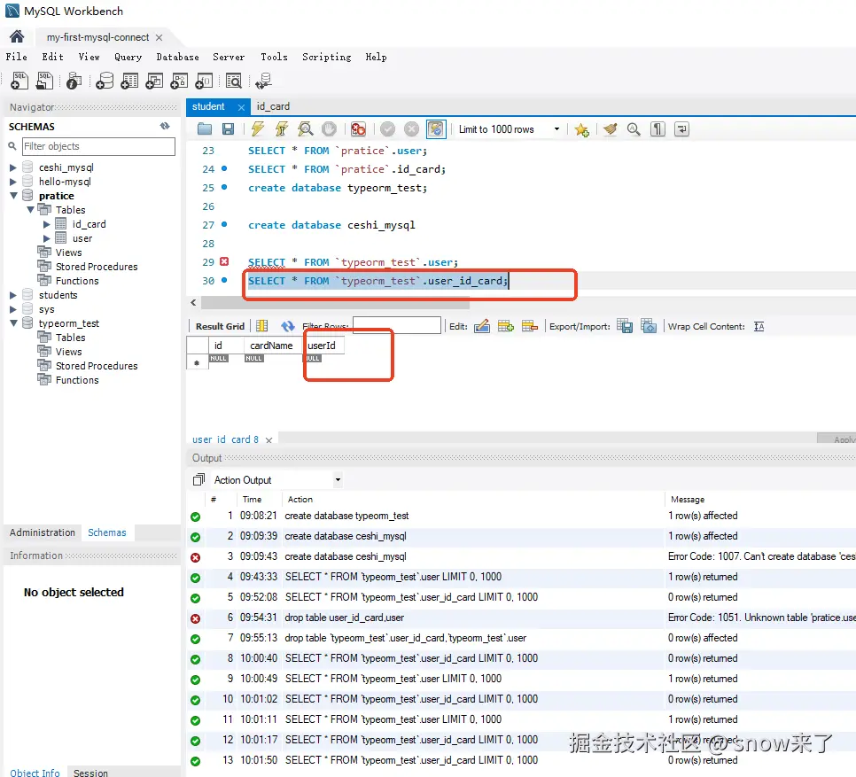Expand the user table node
This screenshot has width=856, height=777.
click(x=46, y=238)
